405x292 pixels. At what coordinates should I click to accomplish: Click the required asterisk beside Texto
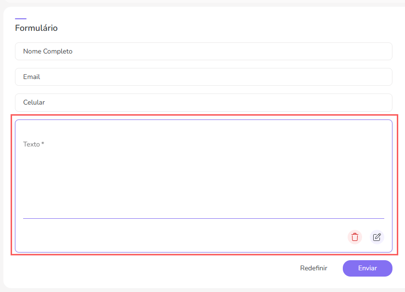43,144
